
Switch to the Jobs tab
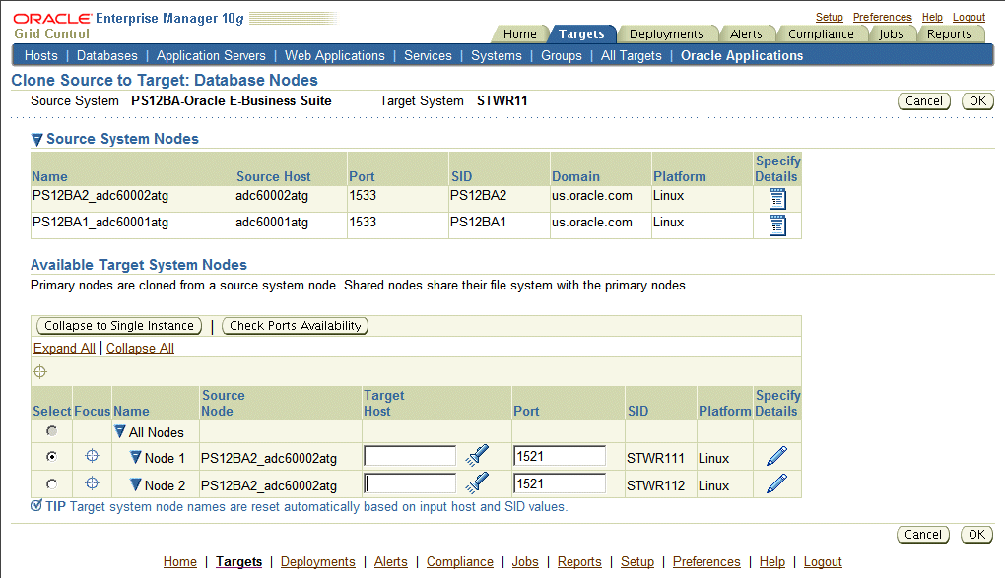coord(891,33)
